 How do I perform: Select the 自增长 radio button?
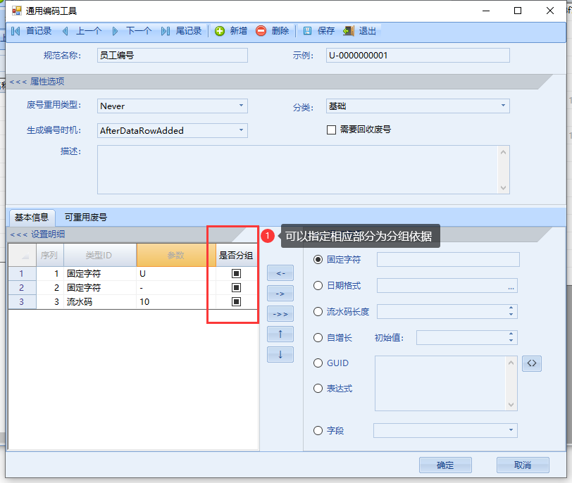318,337
